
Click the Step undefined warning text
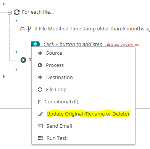click(125, 44)
